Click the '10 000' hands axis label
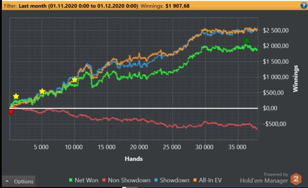Image resolution: width=308 pixels, height=188 pixels. coord(74,147)
